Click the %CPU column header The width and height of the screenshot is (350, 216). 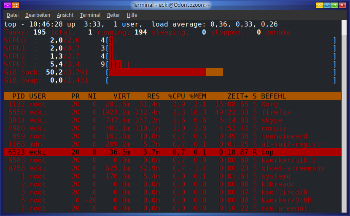pyautogui.click(x=177, y=96)
